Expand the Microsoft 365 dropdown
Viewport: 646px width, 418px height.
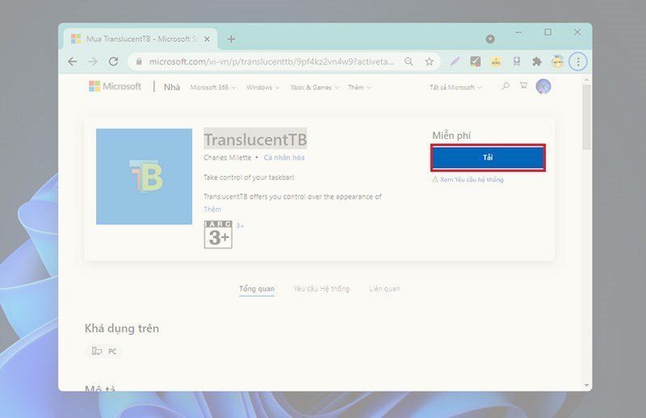pos(212,87)
